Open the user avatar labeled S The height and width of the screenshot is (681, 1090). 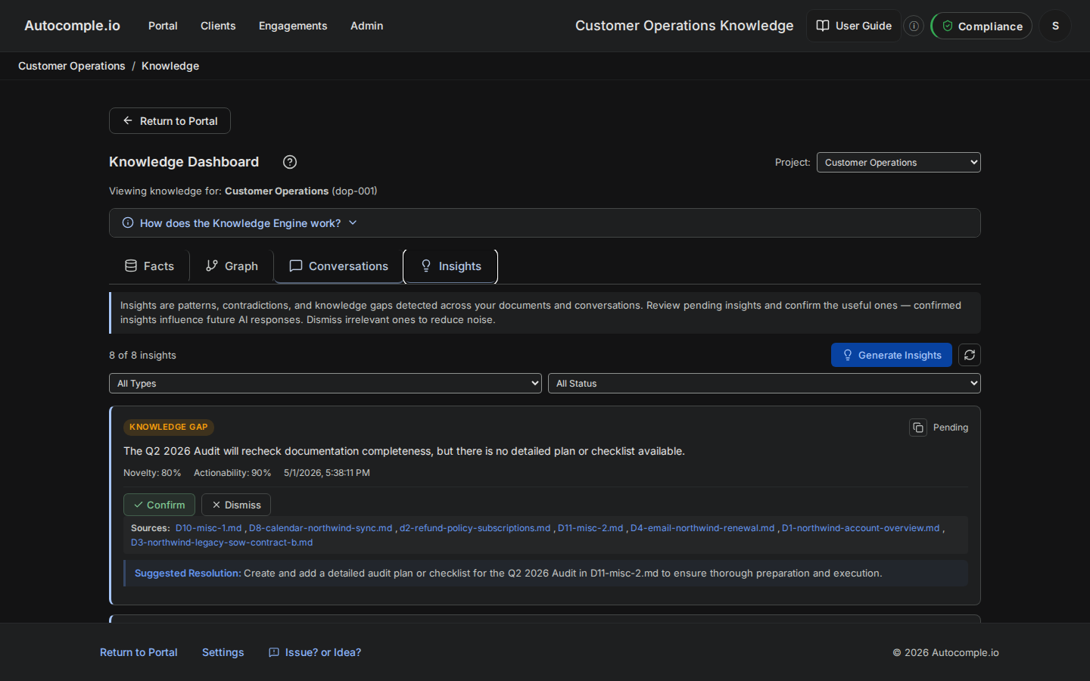click(1055, 26)
